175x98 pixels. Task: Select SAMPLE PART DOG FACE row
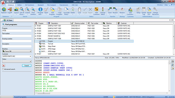click(x=84, y=33)
